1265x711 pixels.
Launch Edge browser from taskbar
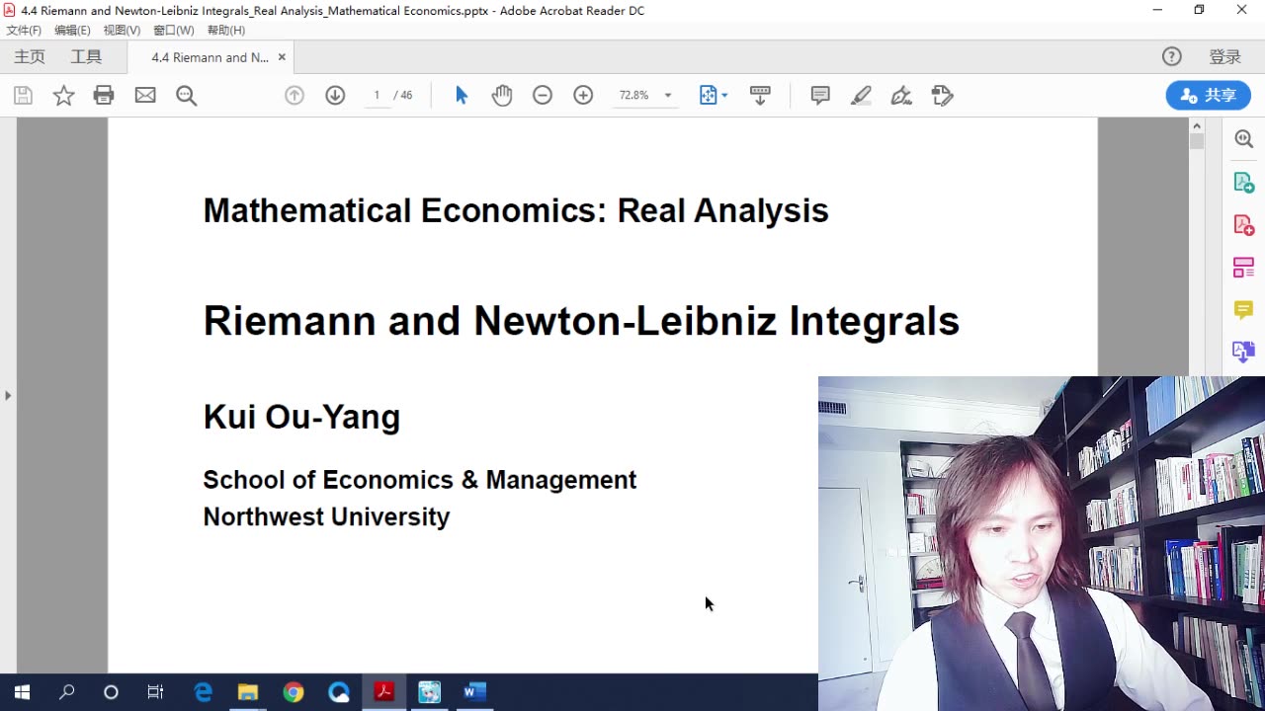click(x=203, y=692)
